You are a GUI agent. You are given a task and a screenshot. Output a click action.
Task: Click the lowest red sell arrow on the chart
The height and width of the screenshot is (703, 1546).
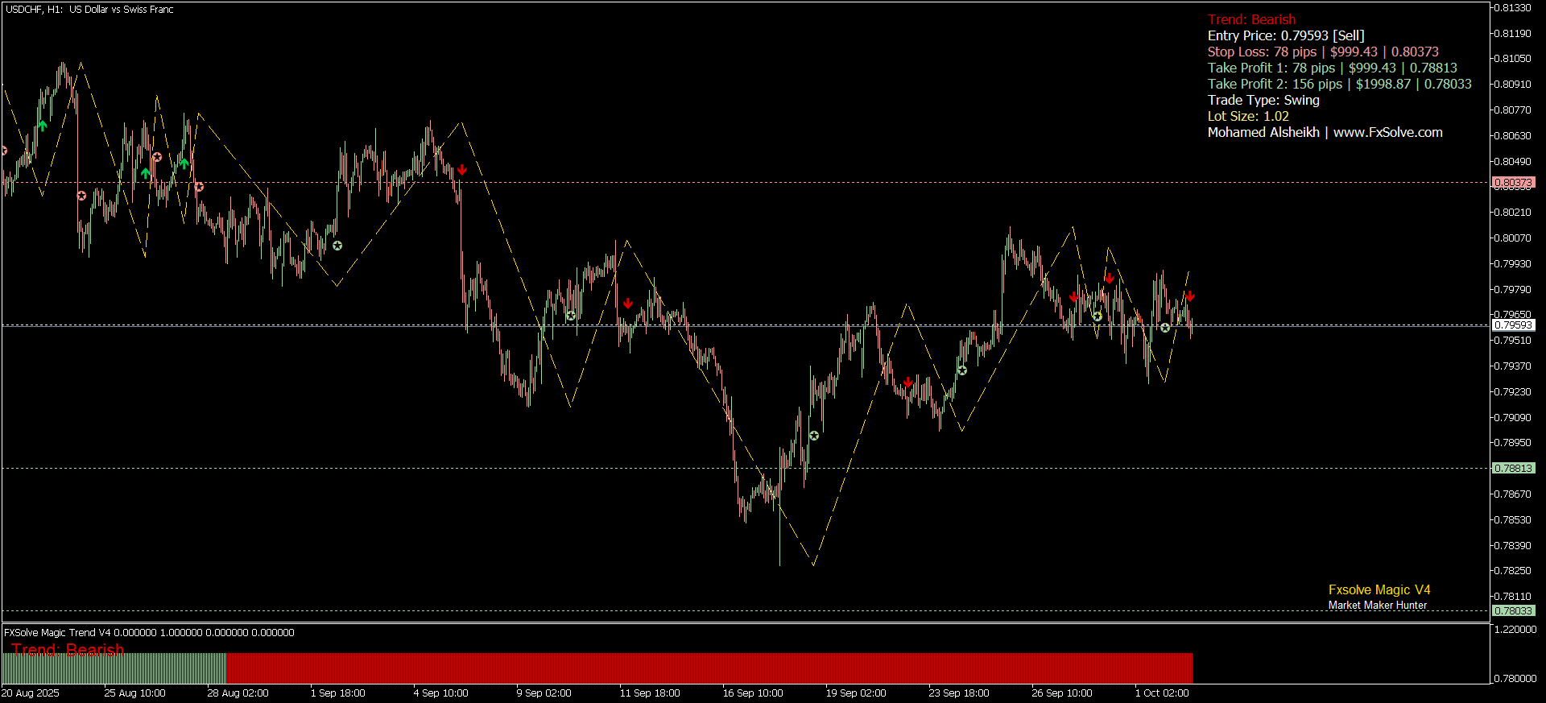coord(908,382)
